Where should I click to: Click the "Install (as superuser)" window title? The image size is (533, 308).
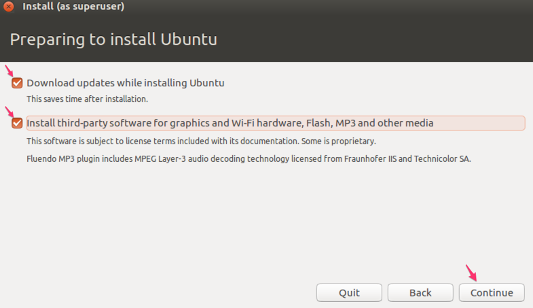(x=73, y=6)
